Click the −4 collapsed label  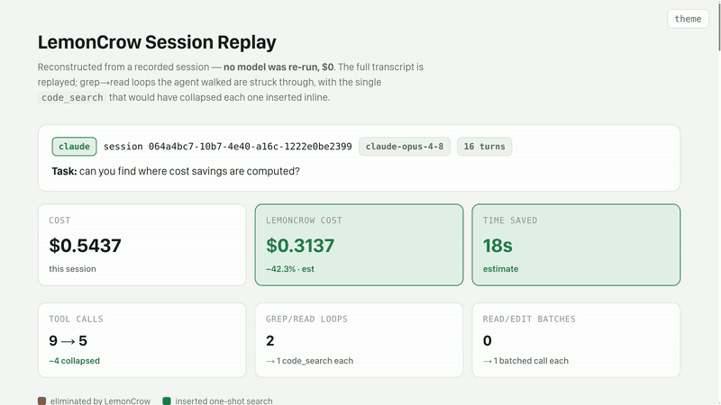pos(75,361)
